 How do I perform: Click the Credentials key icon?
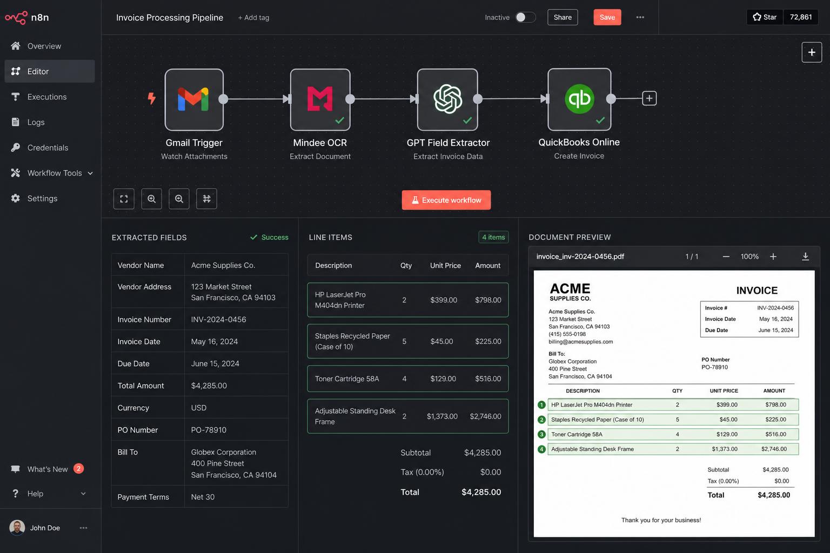(x=16, y=147)
